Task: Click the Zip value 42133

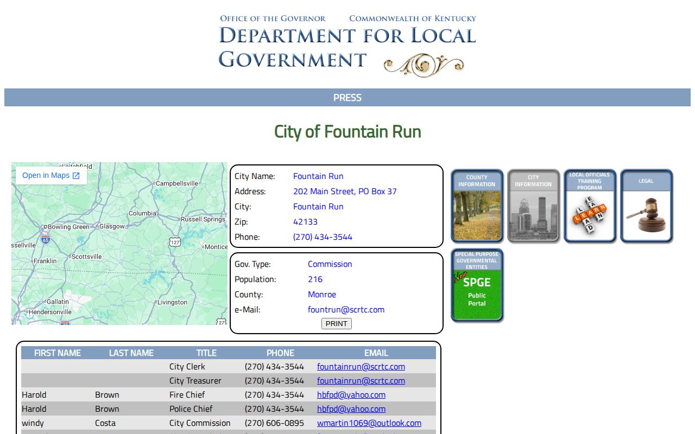Action: (x=305, y=222)
